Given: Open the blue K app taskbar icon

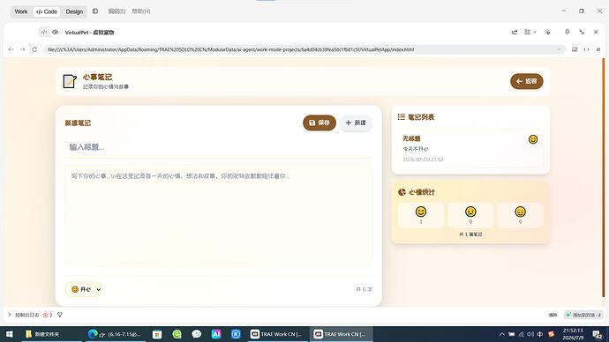Looking at the screenshot, I should (236, 334).
